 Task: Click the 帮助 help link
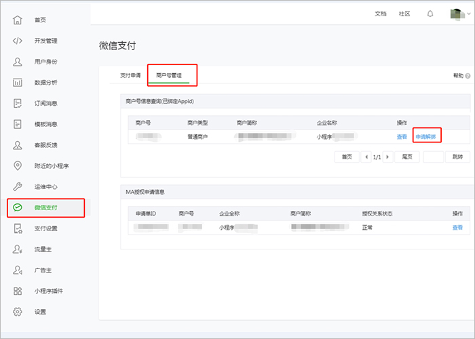point(458,76)
